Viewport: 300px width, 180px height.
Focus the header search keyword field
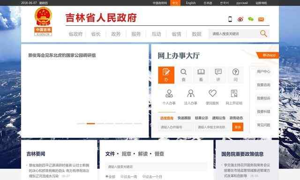[234, 34]
